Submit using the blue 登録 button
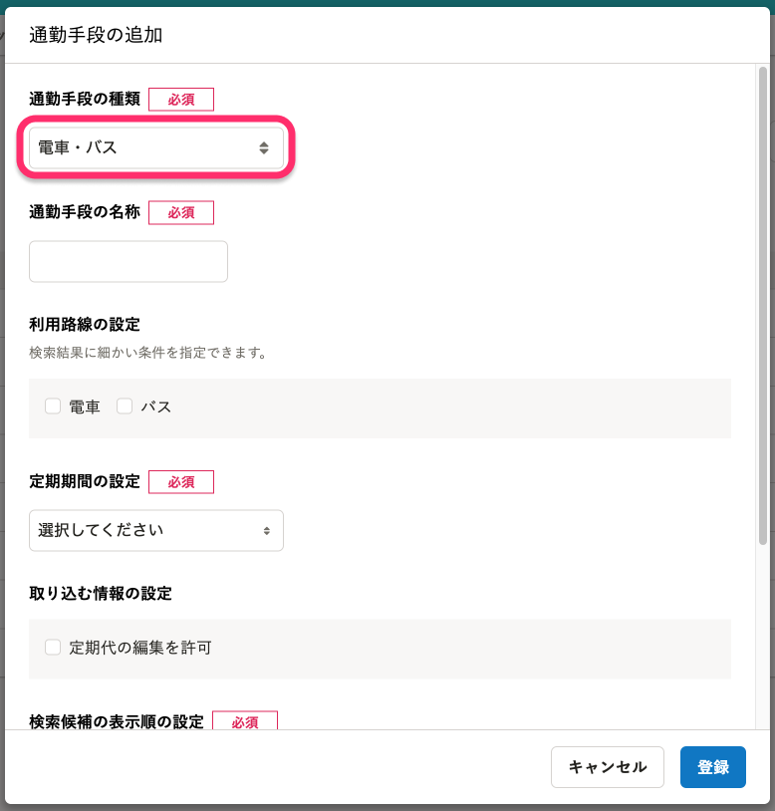The width and height of the screenshot is (775, 811). [712, 766]
